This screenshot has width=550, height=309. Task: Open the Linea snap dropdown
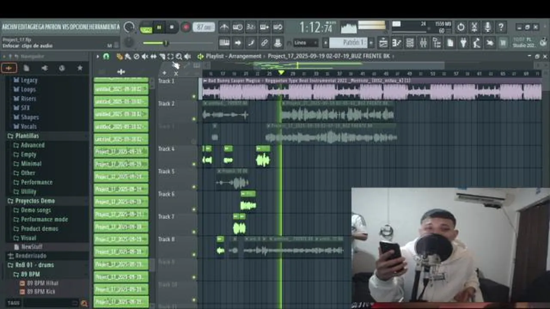point(306,42)
